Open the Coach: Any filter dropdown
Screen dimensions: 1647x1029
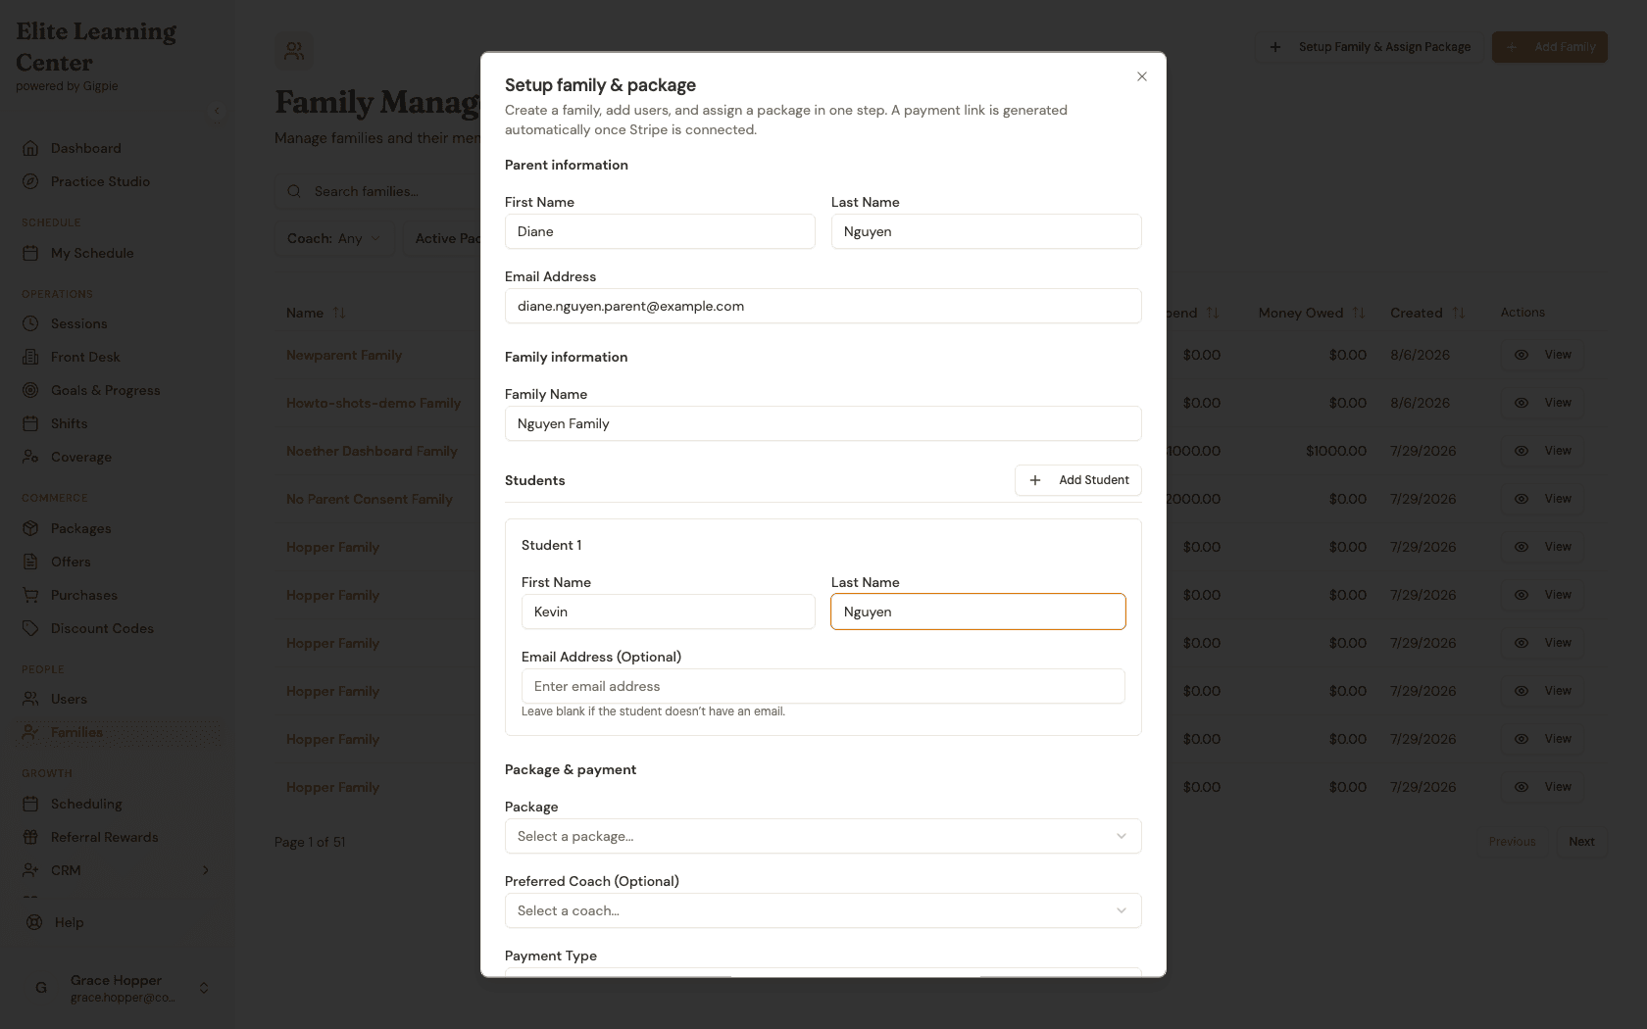[x=334, y=238]
